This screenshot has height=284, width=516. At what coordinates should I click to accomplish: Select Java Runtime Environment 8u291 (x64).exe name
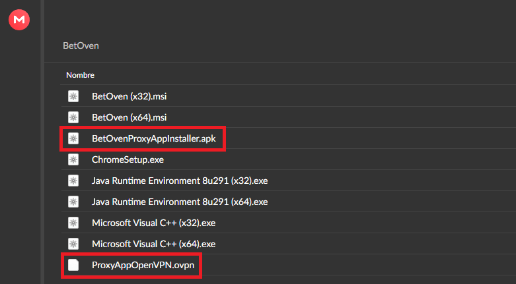[x=180, y=202]
